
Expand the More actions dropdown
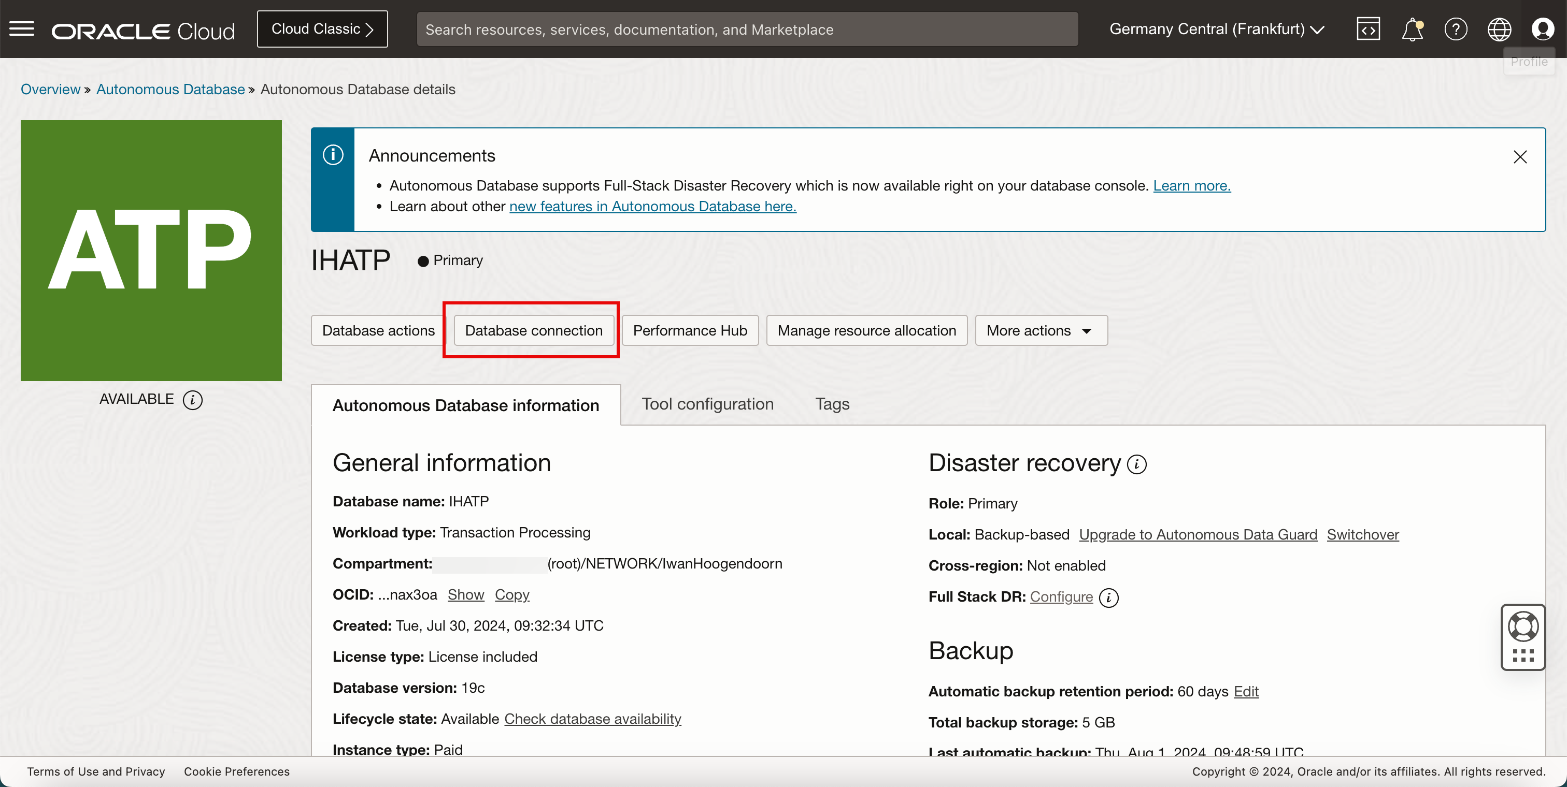(x=1041, y=331)
